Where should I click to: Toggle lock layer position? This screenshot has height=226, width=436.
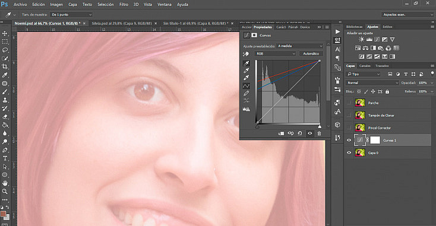pos(373,91)
